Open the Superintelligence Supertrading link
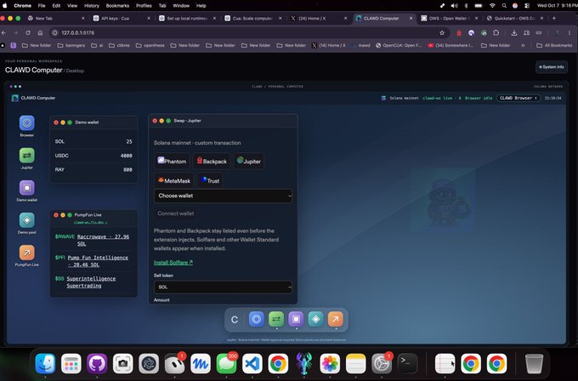This screenshot has height=381, width=578. pos(91,282)
